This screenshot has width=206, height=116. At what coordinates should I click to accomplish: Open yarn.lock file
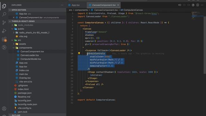point(23,112)
